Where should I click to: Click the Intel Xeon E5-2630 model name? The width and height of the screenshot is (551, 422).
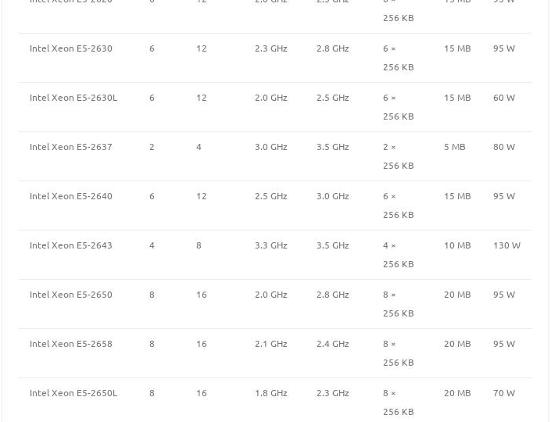pos(71,48)
